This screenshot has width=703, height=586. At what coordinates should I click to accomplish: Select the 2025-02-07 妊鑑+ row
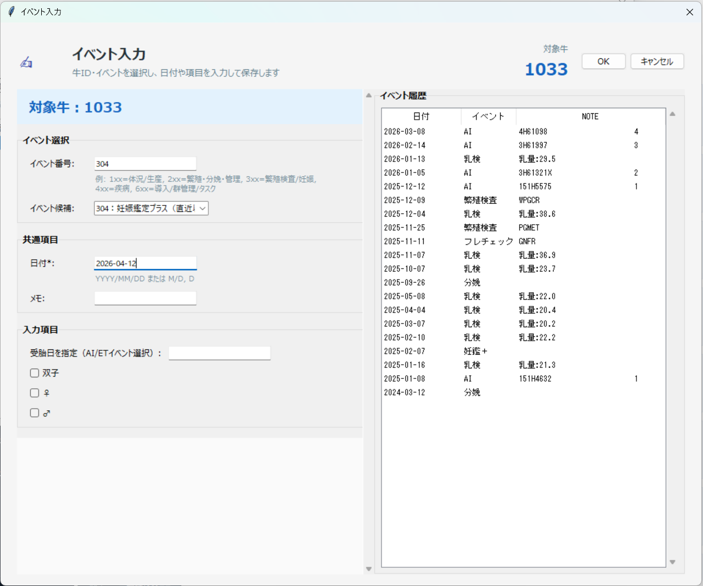(523, 351)
